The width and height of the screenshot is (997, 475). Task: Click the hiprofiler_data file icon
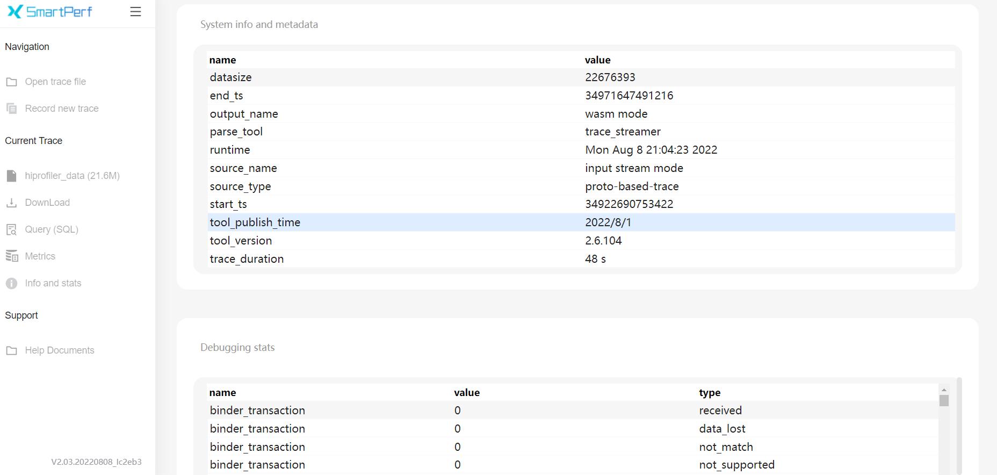click(x=11, y=176)
